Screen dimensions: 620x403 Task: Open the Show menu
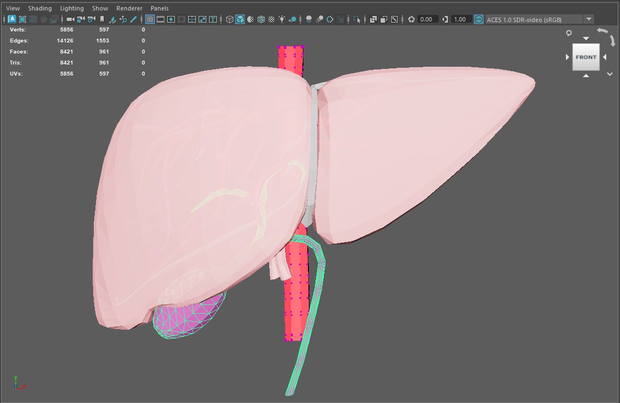pyautogui.click(x=100, y=8)
